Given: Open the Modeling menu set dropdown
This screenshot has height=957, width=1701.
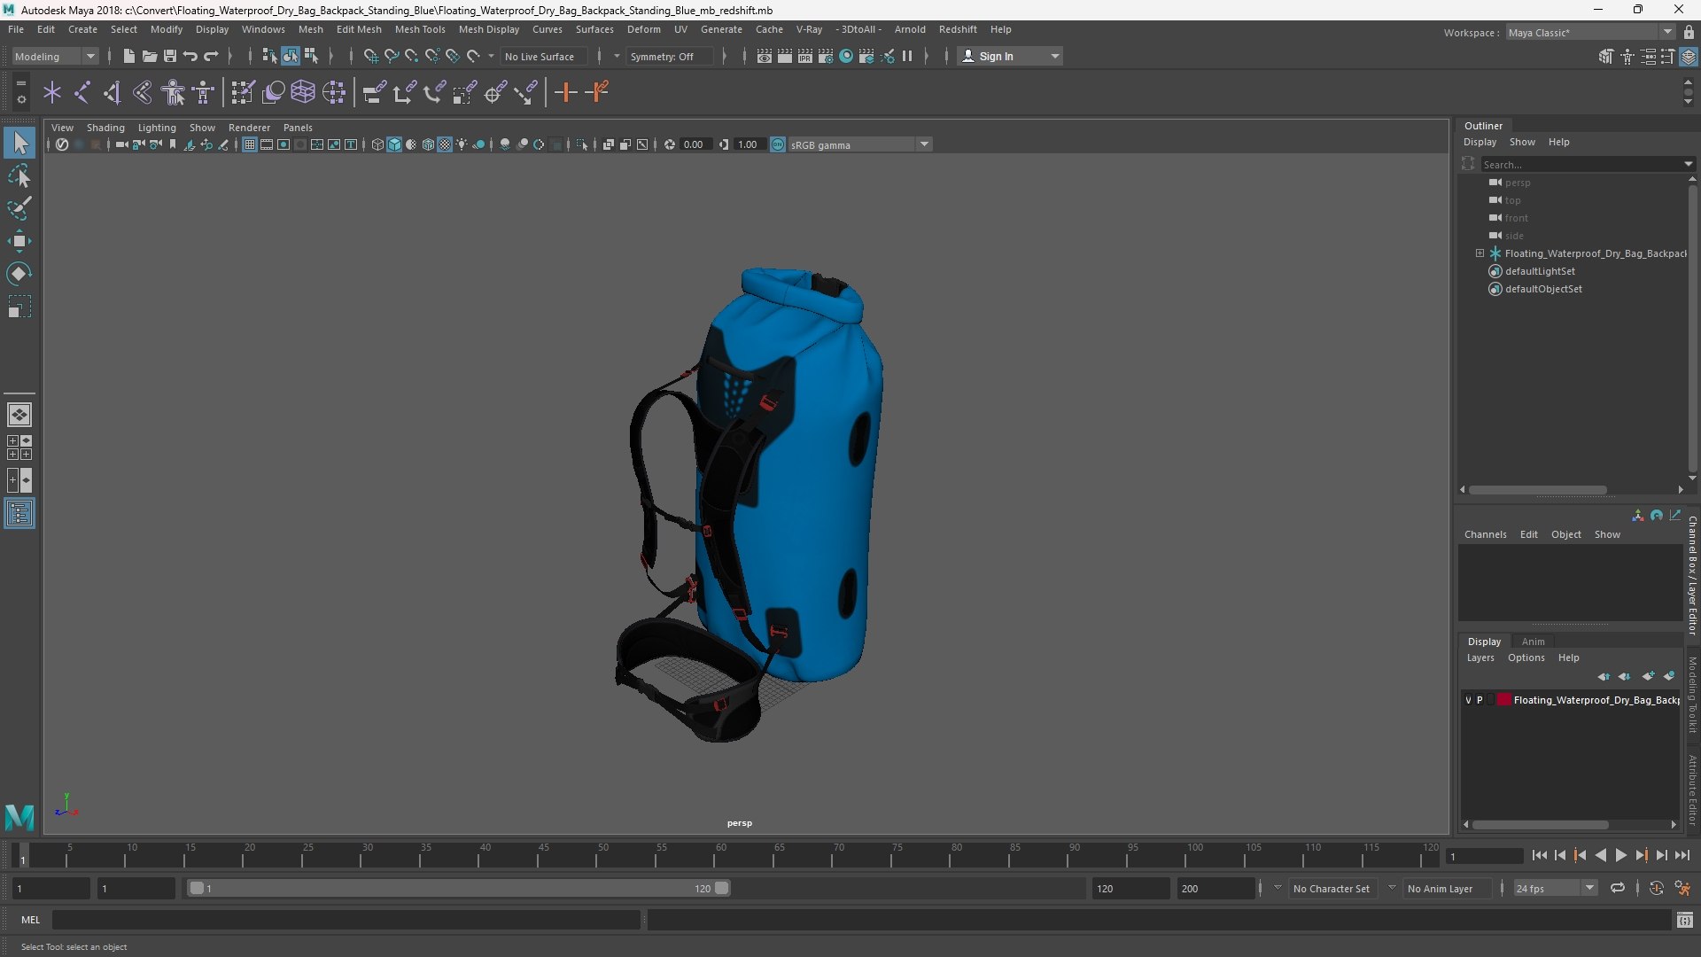Looking at the screenshot, I should (x=55, y=56).
